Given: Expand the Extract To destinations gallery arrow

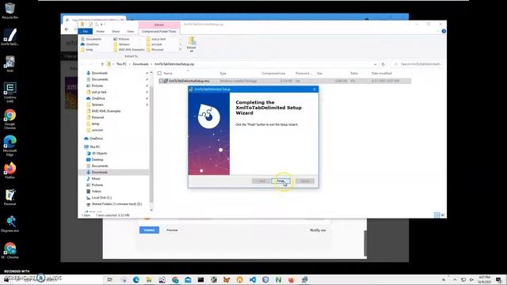Looking at the screenshot, I should 181,49.
